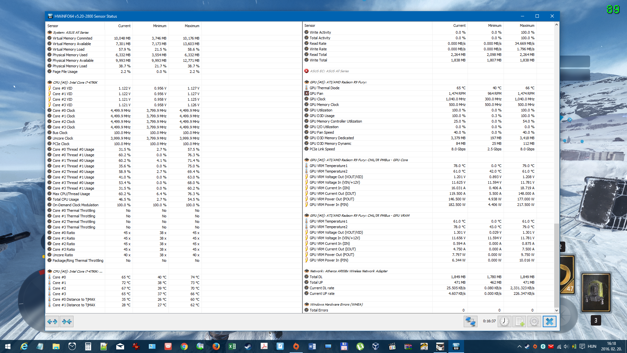The height and width of the screenshot is (353, 627).
Task: Select Package/Ring Thermal Throttling row
Action: [x=123, y=261]
